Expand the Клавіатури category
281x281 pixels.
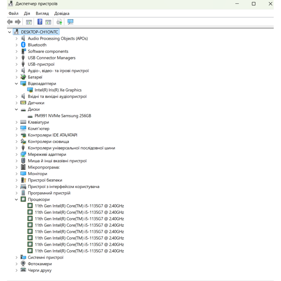point(17,122)
